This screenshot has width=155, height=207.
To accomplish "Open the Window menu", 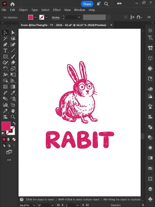I will [x=79, y=10].
